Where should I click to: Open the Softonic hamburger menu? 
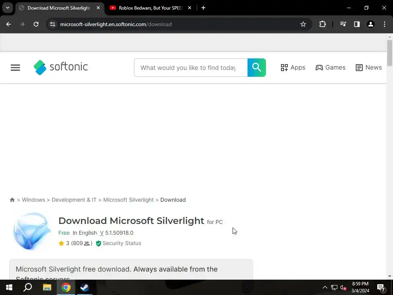pos(15,68)
